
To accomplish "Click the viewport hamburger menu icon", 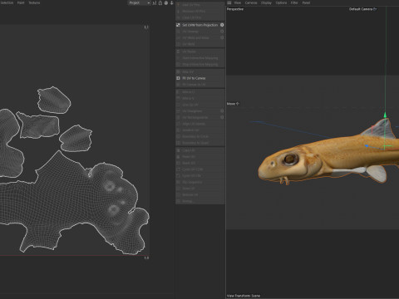I will coord(229,2).
